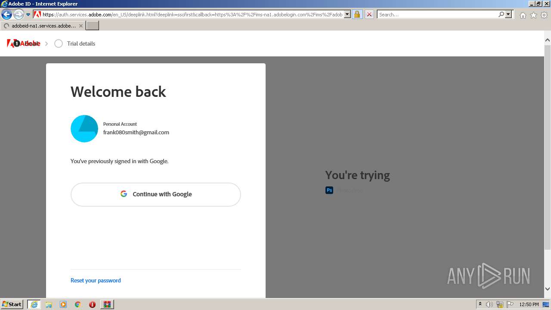Click the Trial details step label
The image size is (551, 310).
81,43
